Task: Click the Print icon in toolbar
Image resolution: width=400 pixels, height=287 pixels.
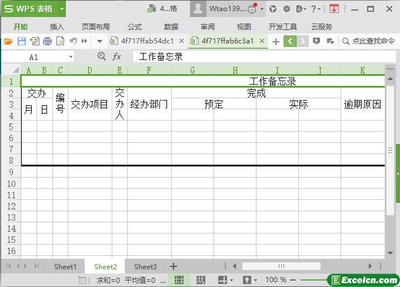Action: pos(47,41)
